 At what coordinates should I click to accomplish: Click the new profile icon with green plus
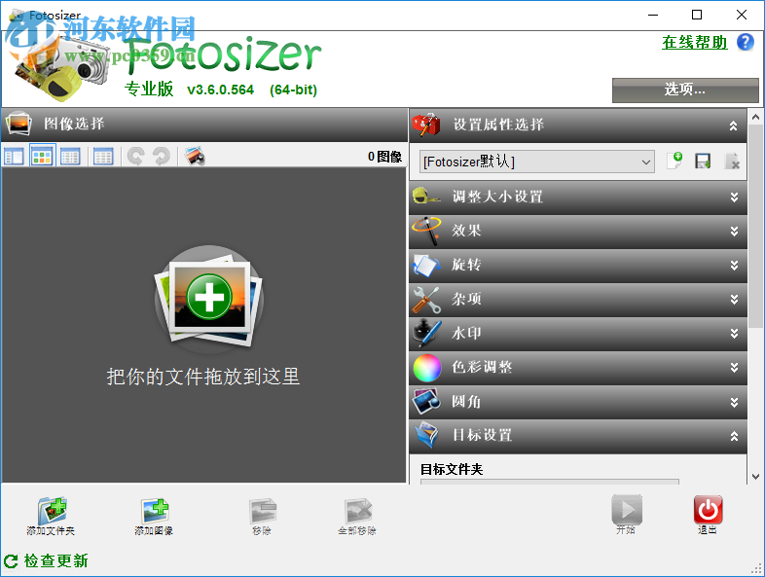coord(674,161)
